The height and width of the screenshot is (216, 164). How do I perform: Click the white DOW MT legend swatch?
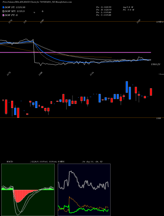4,11
